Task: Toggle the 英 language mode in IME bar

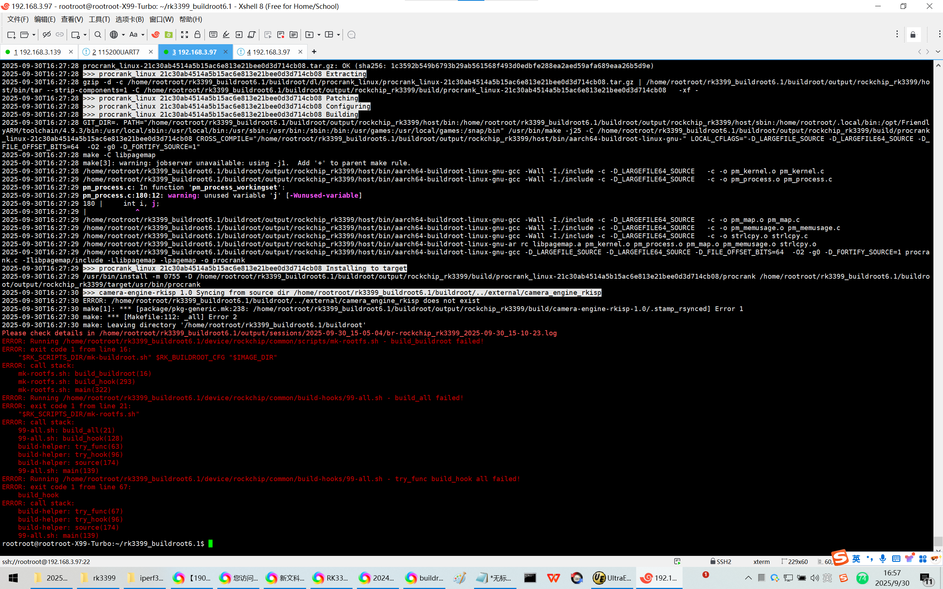Action: tap(856, 558)
